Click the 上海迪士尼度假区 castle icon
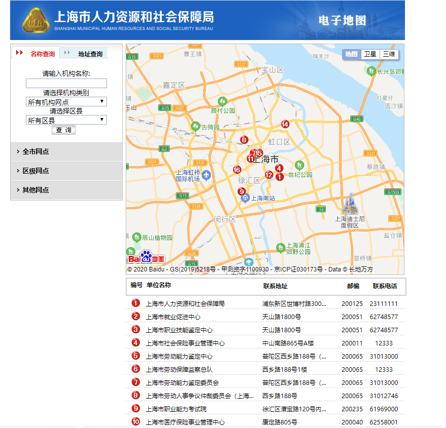This screenshot has width=446, height=428. click(350, 204)
